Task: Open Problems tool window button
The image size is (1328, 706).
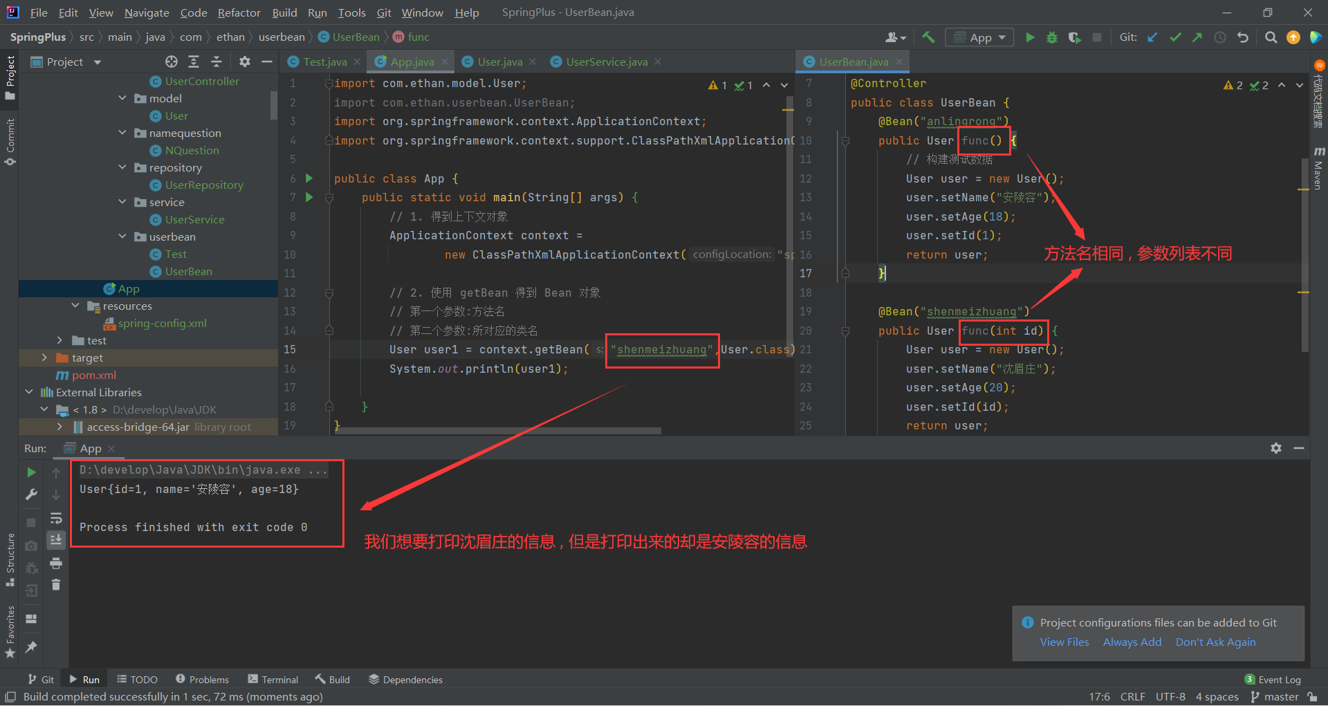Action: tap(202, 680)
